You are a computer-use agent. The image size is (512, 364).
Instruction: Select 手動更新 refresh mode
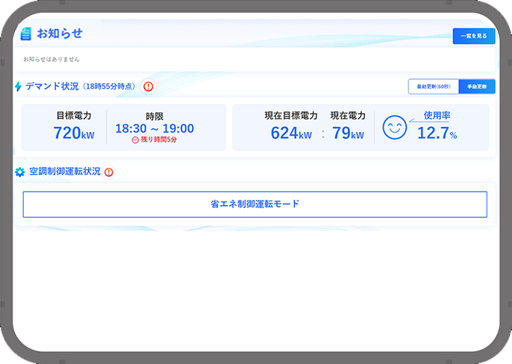[476, 87]
